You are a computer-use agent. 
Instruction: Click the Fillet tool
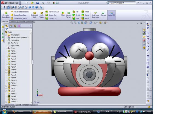63,14
